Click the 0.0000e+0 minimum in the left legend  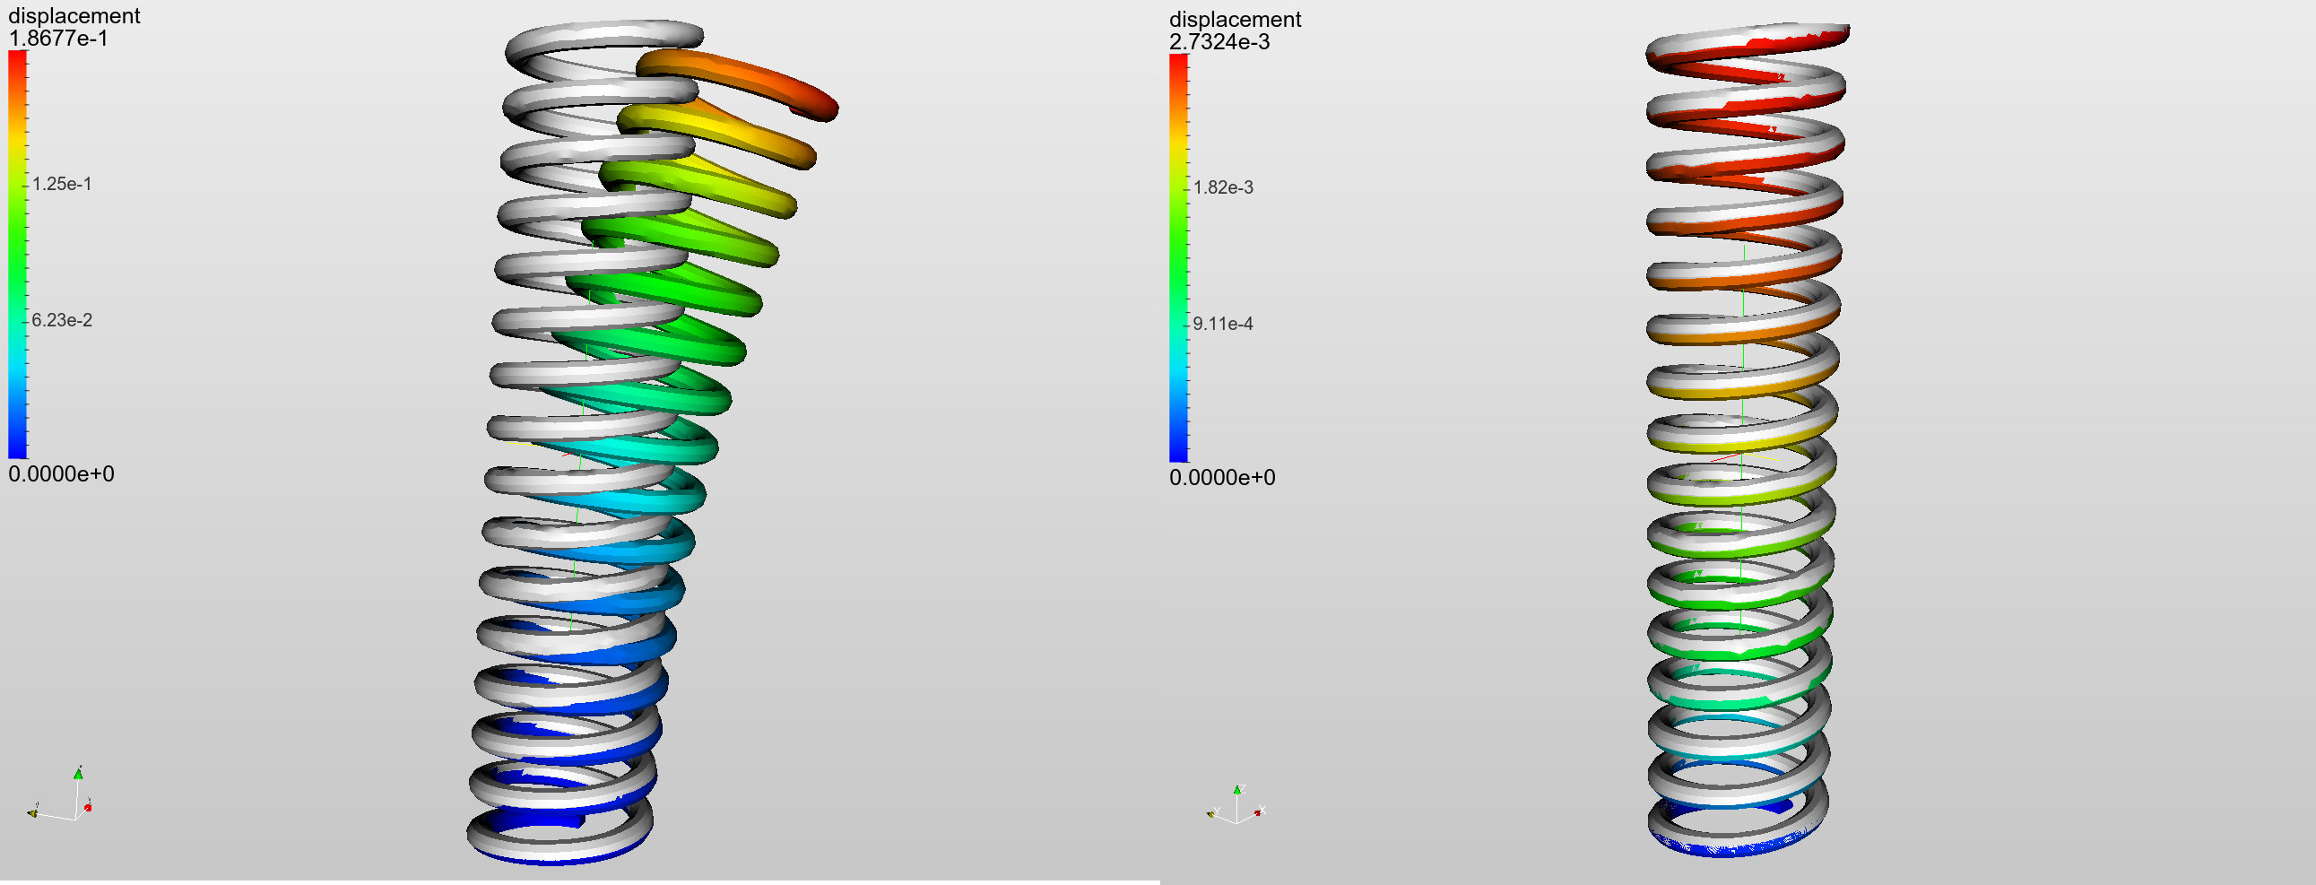pyautogui.click(x=61, y=474)
